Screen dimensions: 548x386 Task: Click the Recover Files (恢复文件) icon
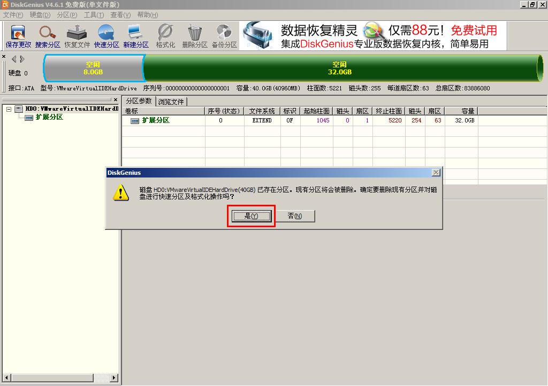77,36
